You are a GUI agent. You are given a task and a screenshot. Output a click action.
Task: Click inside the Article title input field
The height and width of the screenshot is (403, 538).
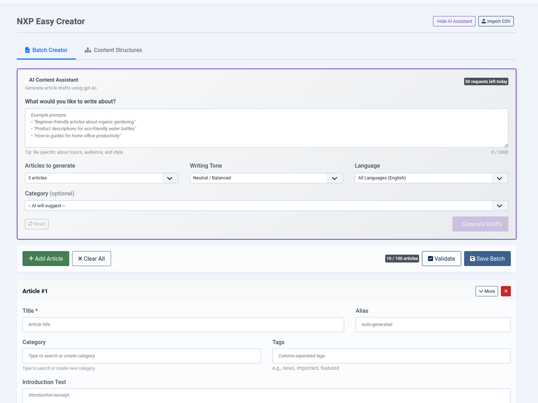(x=183, y=324)
